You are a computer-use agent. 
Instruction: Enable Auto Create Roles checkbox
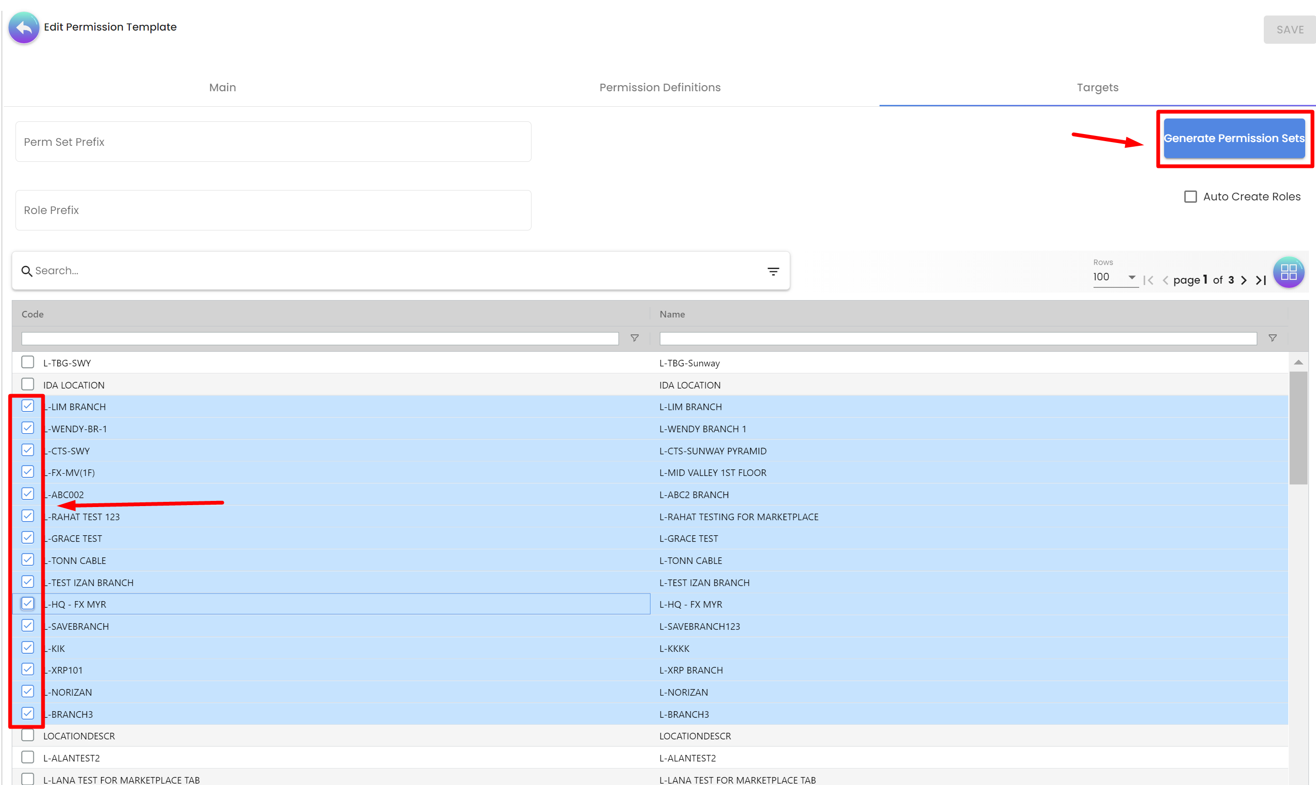pos(1190,197)
